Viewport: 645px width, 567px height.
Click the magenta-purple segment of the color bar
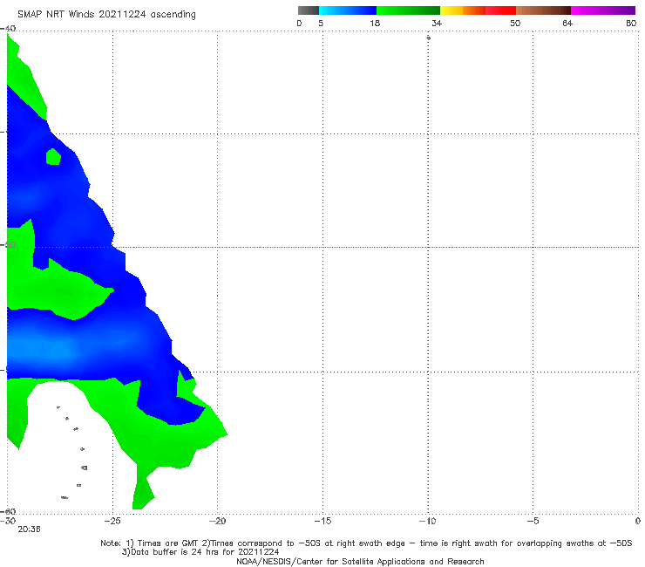603,10
